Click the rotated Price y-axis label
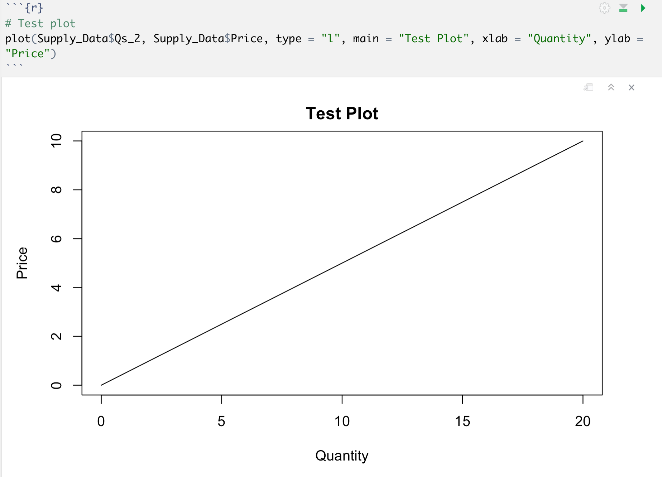This screenshot has width=662, height=477. click(22, 263)
